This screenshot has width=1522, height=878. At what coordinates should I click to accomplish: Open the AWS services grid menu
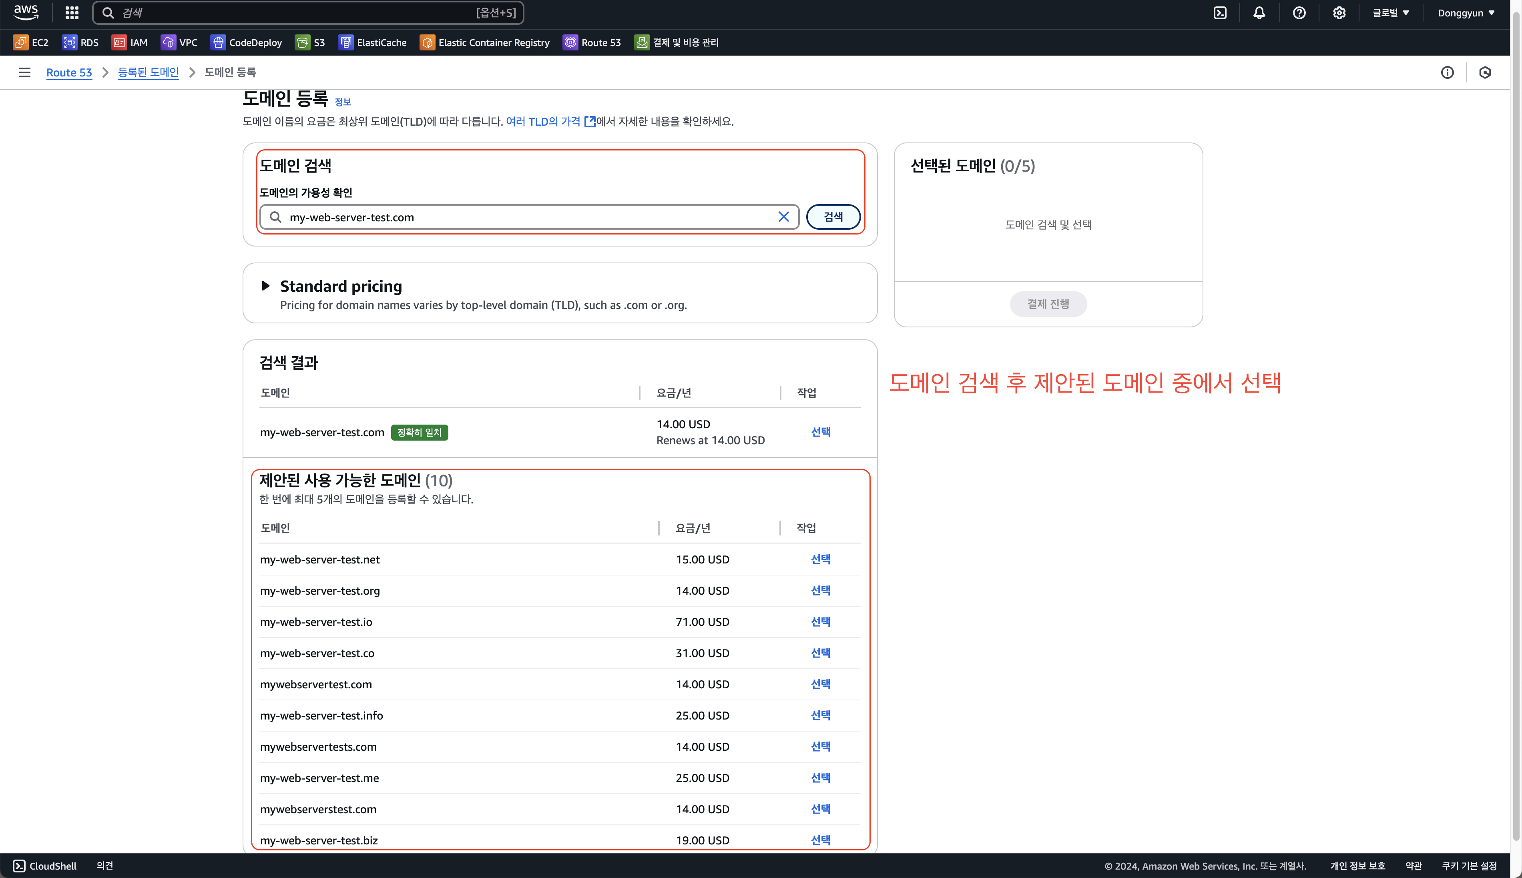72,13
